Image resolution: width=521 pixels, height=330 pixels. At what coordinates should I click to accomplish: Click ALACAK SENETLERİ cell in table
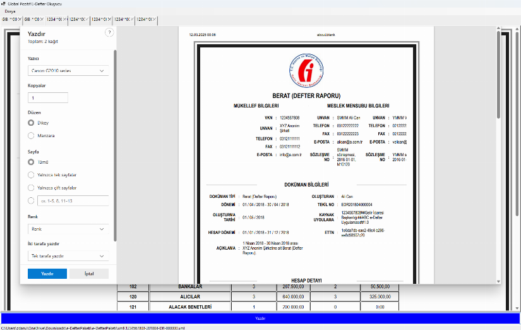190,307
